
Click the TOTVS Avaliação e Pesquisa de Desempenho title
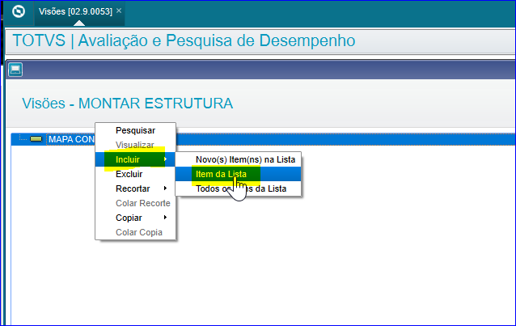pos(184,40)
